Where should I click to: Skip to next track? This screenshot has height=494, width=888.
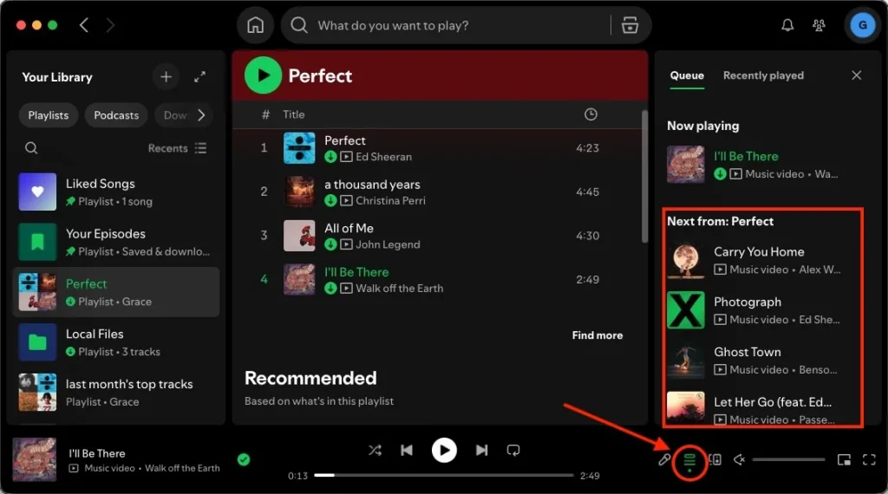click(481, 450)
